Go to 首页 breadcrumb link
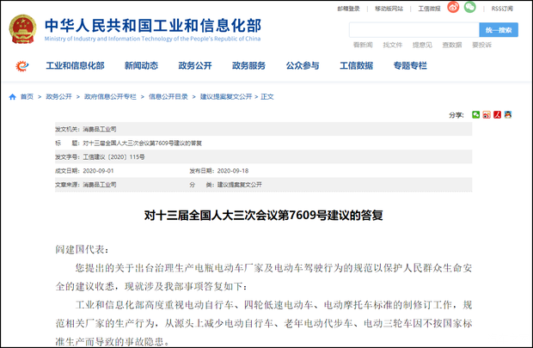 pyautogui.click(x=27, y=97)
